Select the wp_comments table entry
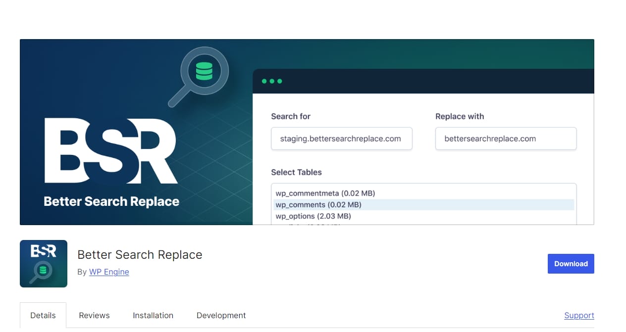 click(318, 204)
